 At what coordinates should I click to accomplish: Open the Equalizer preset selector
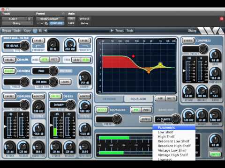pyautogui.click(x=109, y=119)
